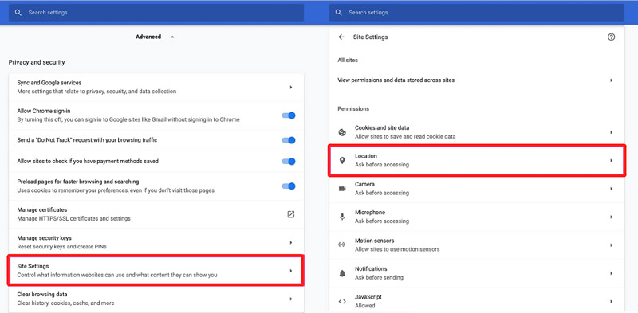
Task: Click the cookie icon beside Cookies and site data
Action: pyautogui.click(x=342, y=132)
